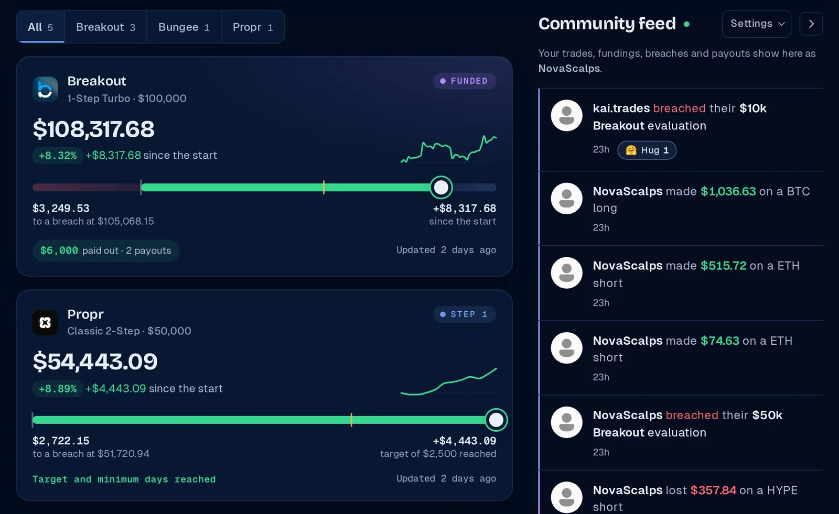Click the +8.89% gain badge
839x514 pixels.
[x=58, y=389]
